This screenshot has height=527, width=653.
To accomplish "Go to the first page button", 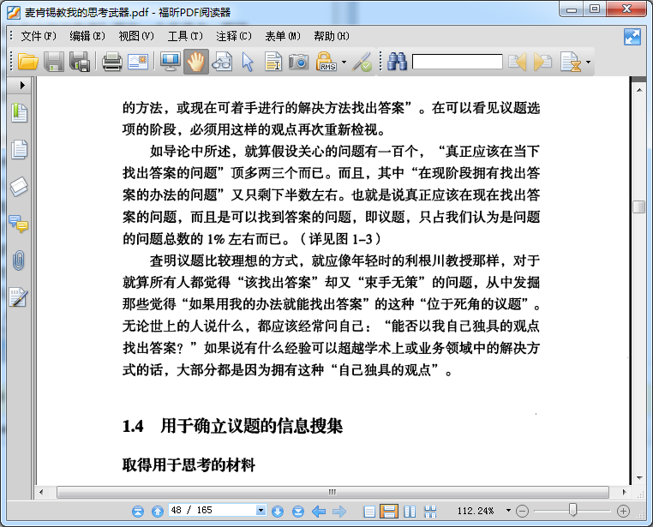I will 138,512.
